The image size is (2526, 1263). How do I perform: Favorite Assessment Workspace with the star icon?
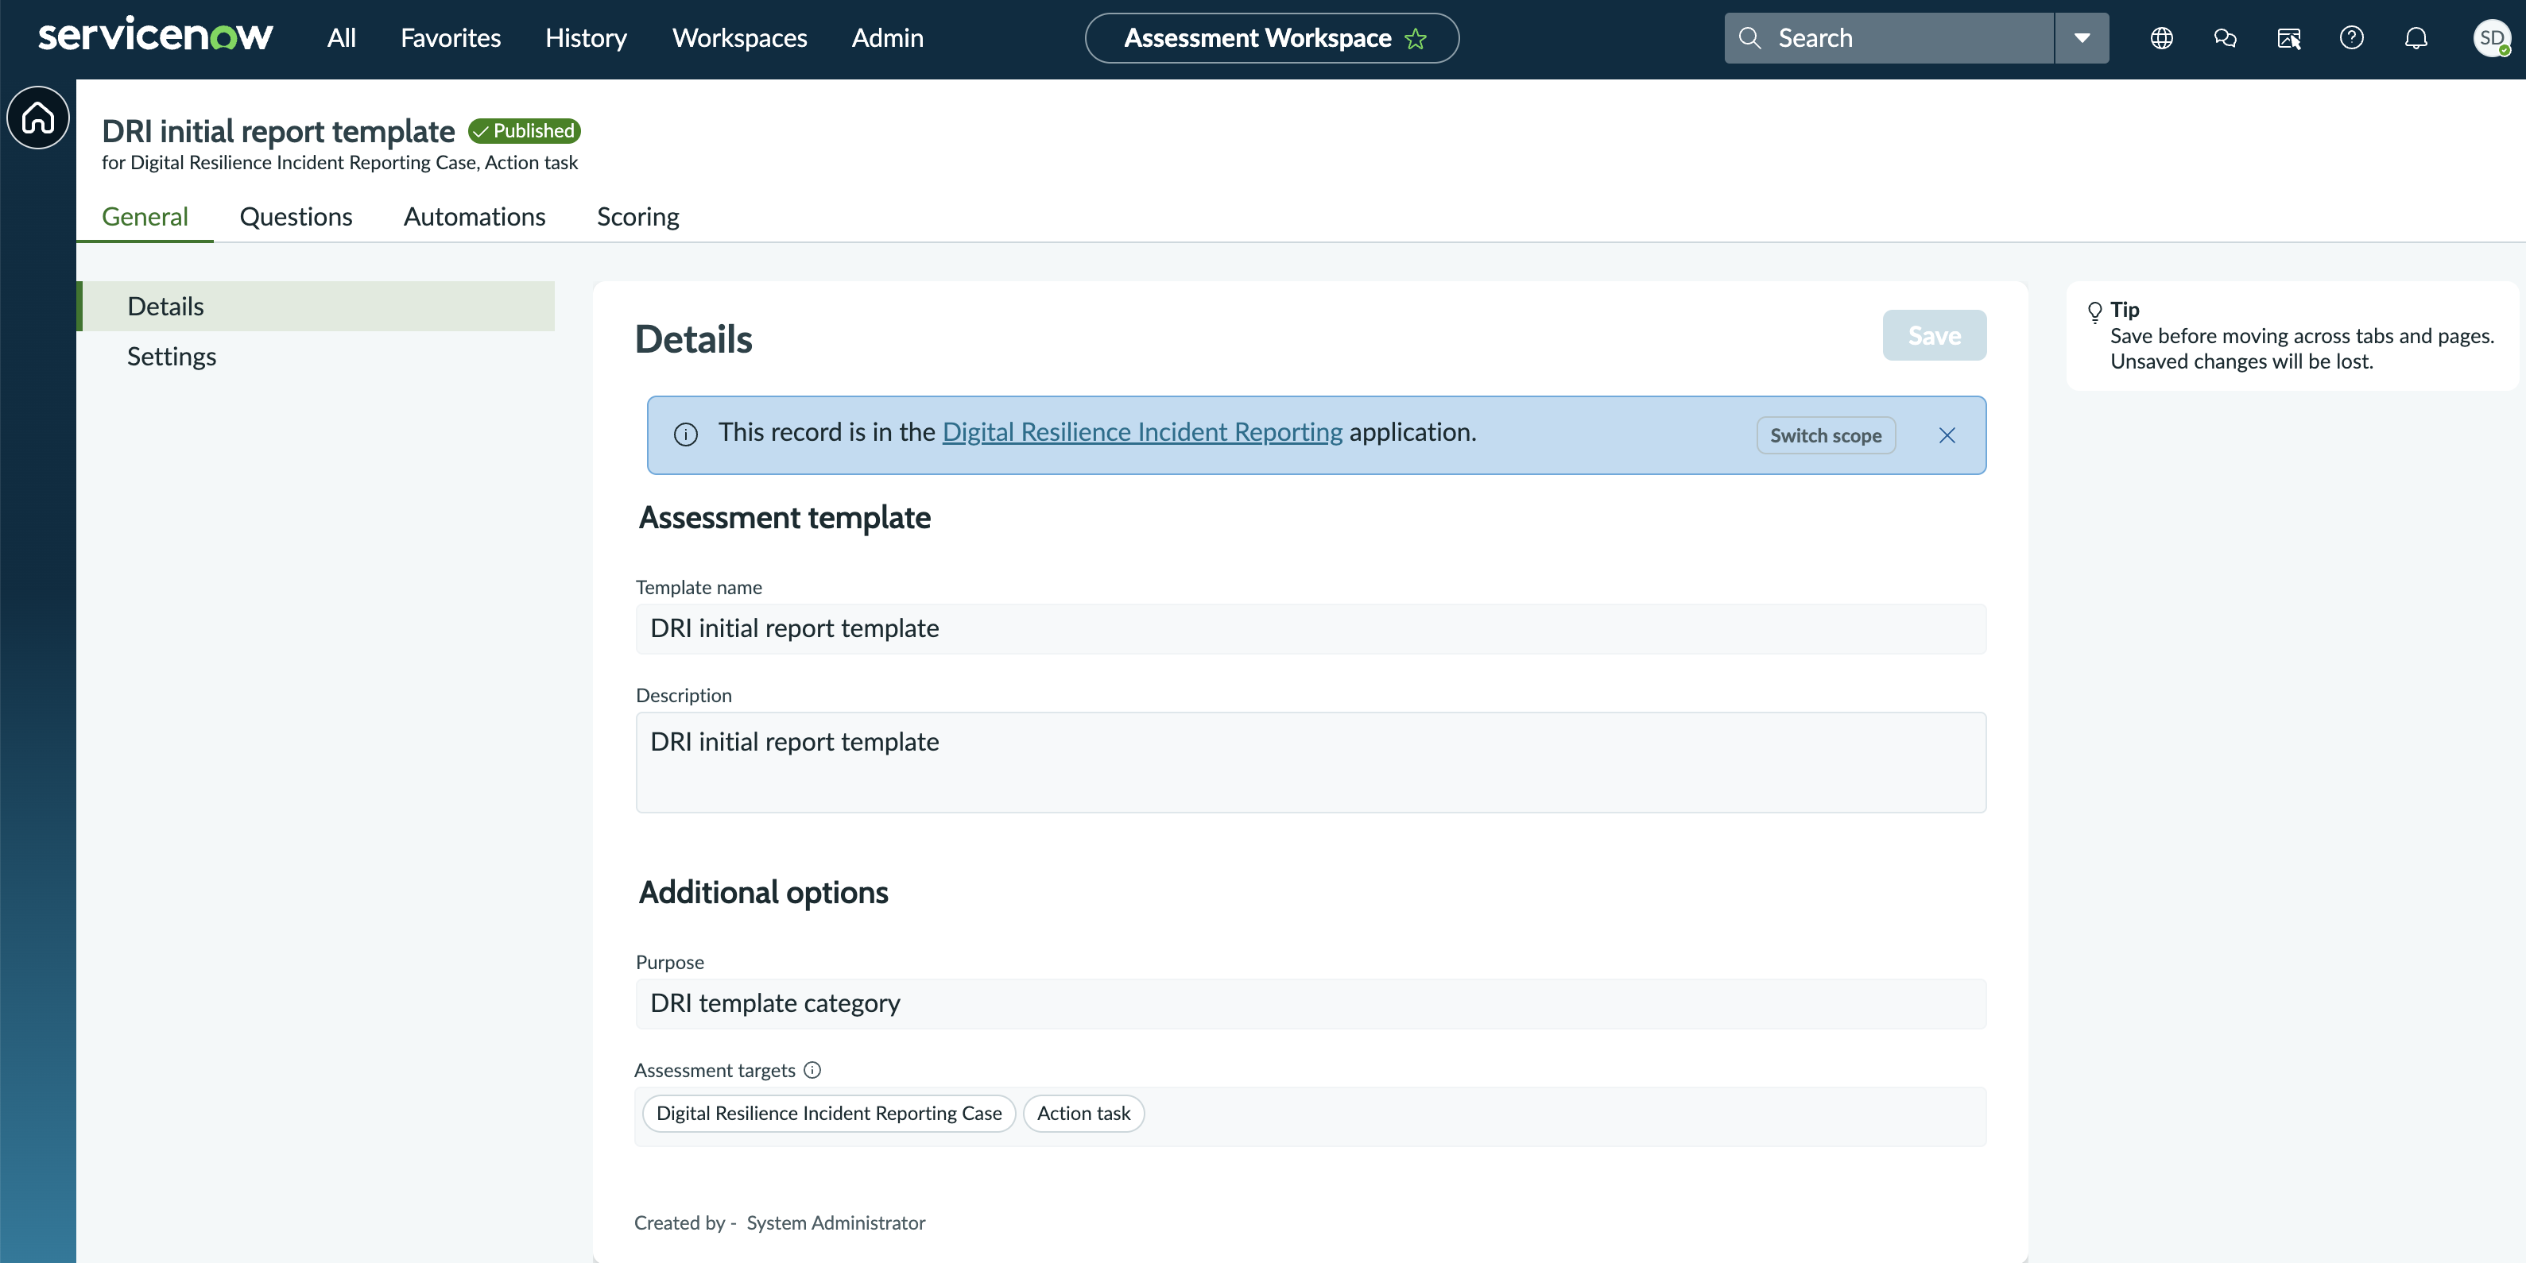click(1415, 38)
